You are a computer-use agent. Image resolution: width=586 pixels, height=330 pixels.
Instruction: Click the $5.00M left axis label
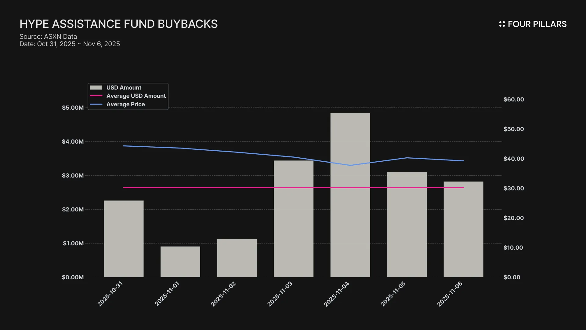pyautogui.click(x=73, y=108)
